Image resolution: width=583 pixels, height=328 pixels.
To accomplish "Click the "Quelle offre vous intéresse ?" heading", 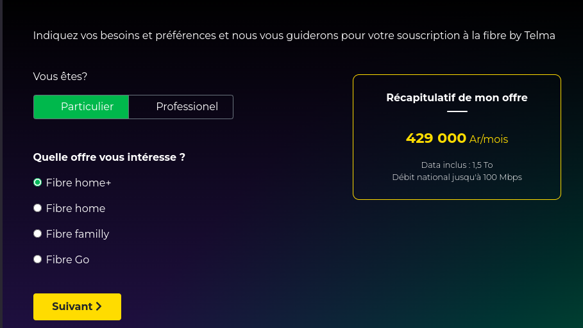I will pyautogui.click(x=109, y=157).
